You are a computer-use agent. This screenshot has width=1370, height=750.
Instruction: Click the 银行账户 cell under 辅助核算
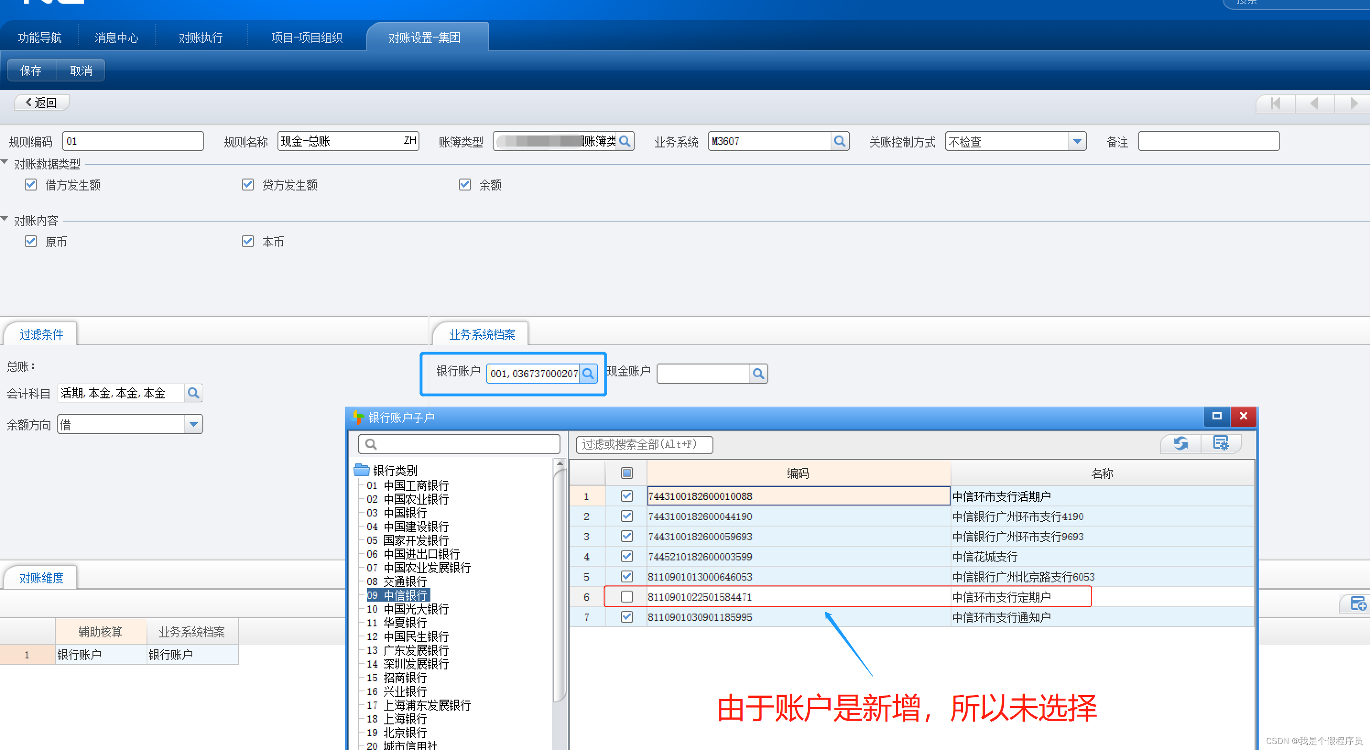[101, 655]
